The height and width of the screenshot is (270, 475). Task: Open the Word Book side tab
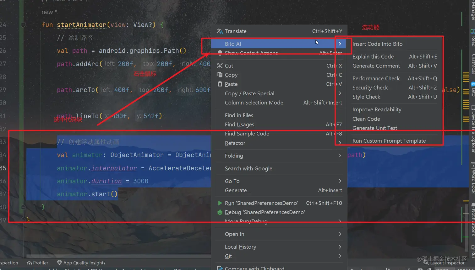[x=473, y=178]
